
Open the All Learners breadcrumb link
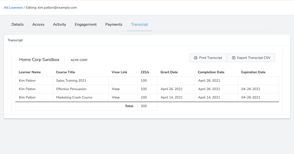click(x=13, y=7)
